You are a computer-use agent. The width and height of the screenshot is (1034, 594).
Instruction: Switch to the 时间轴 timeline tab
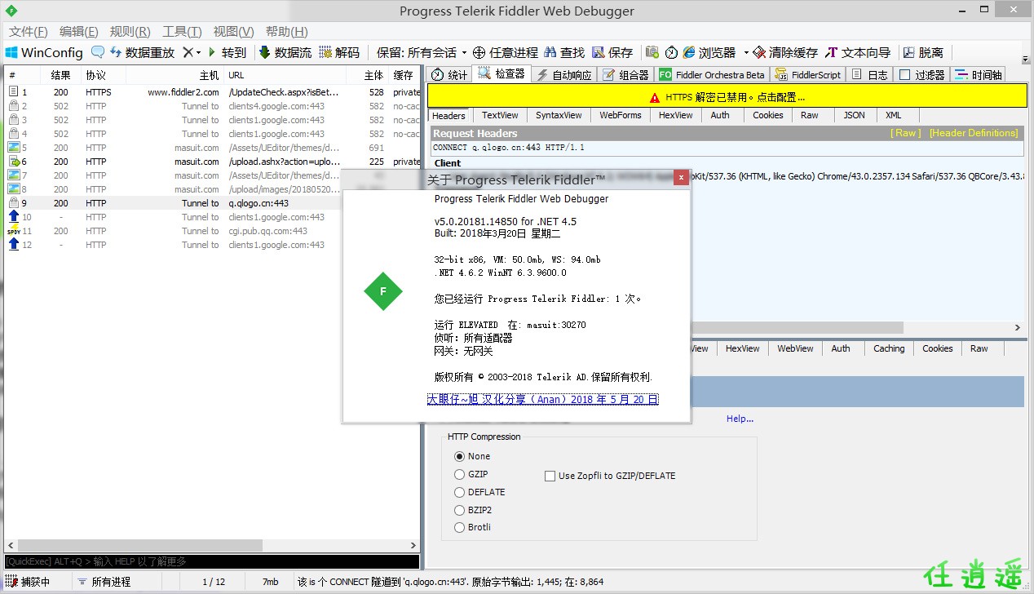pos(978,74)
